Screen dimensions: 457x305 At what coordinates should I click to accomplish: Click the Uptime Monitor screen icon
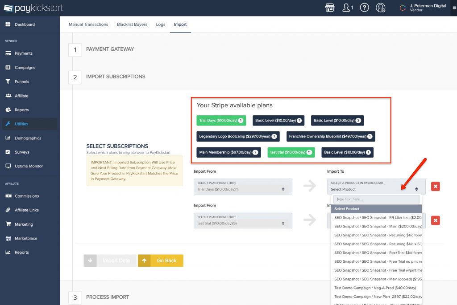(8, 166)
